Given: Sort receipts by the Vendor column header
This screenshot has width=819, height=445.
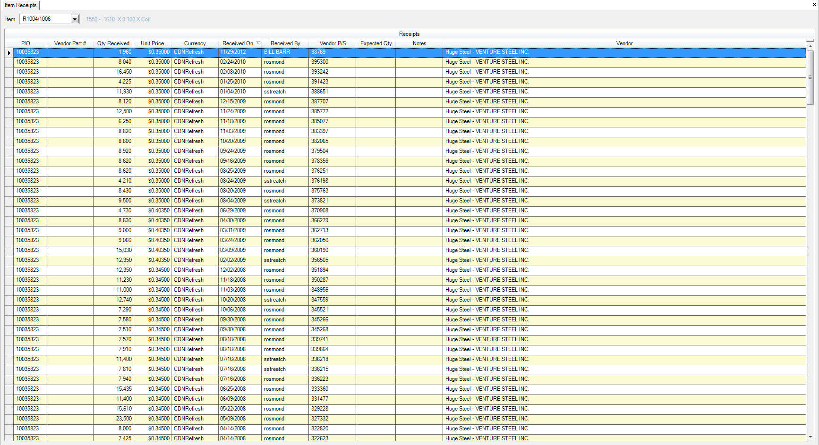Looking at the screenshot, I should tap(624, 43).
